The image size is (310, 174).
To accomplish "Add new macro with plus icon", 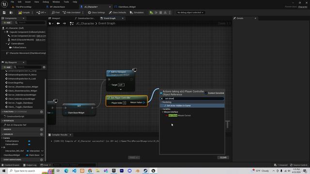I will click(x=41, y=130).
